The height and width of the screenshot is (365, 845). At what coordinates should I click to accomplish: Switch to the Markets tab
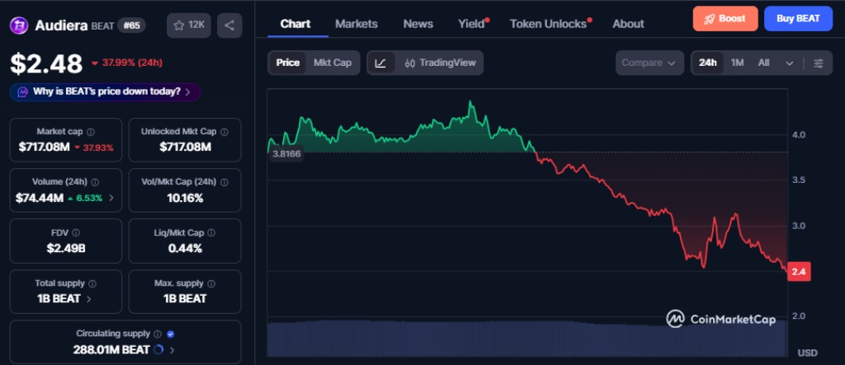(x=356, y=24)
